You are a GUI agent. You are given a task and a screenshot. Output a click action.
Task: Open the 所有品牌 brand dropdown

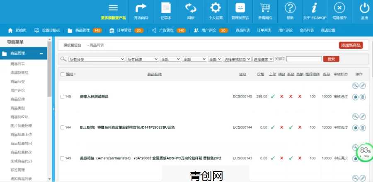click(x=143, y=59)
